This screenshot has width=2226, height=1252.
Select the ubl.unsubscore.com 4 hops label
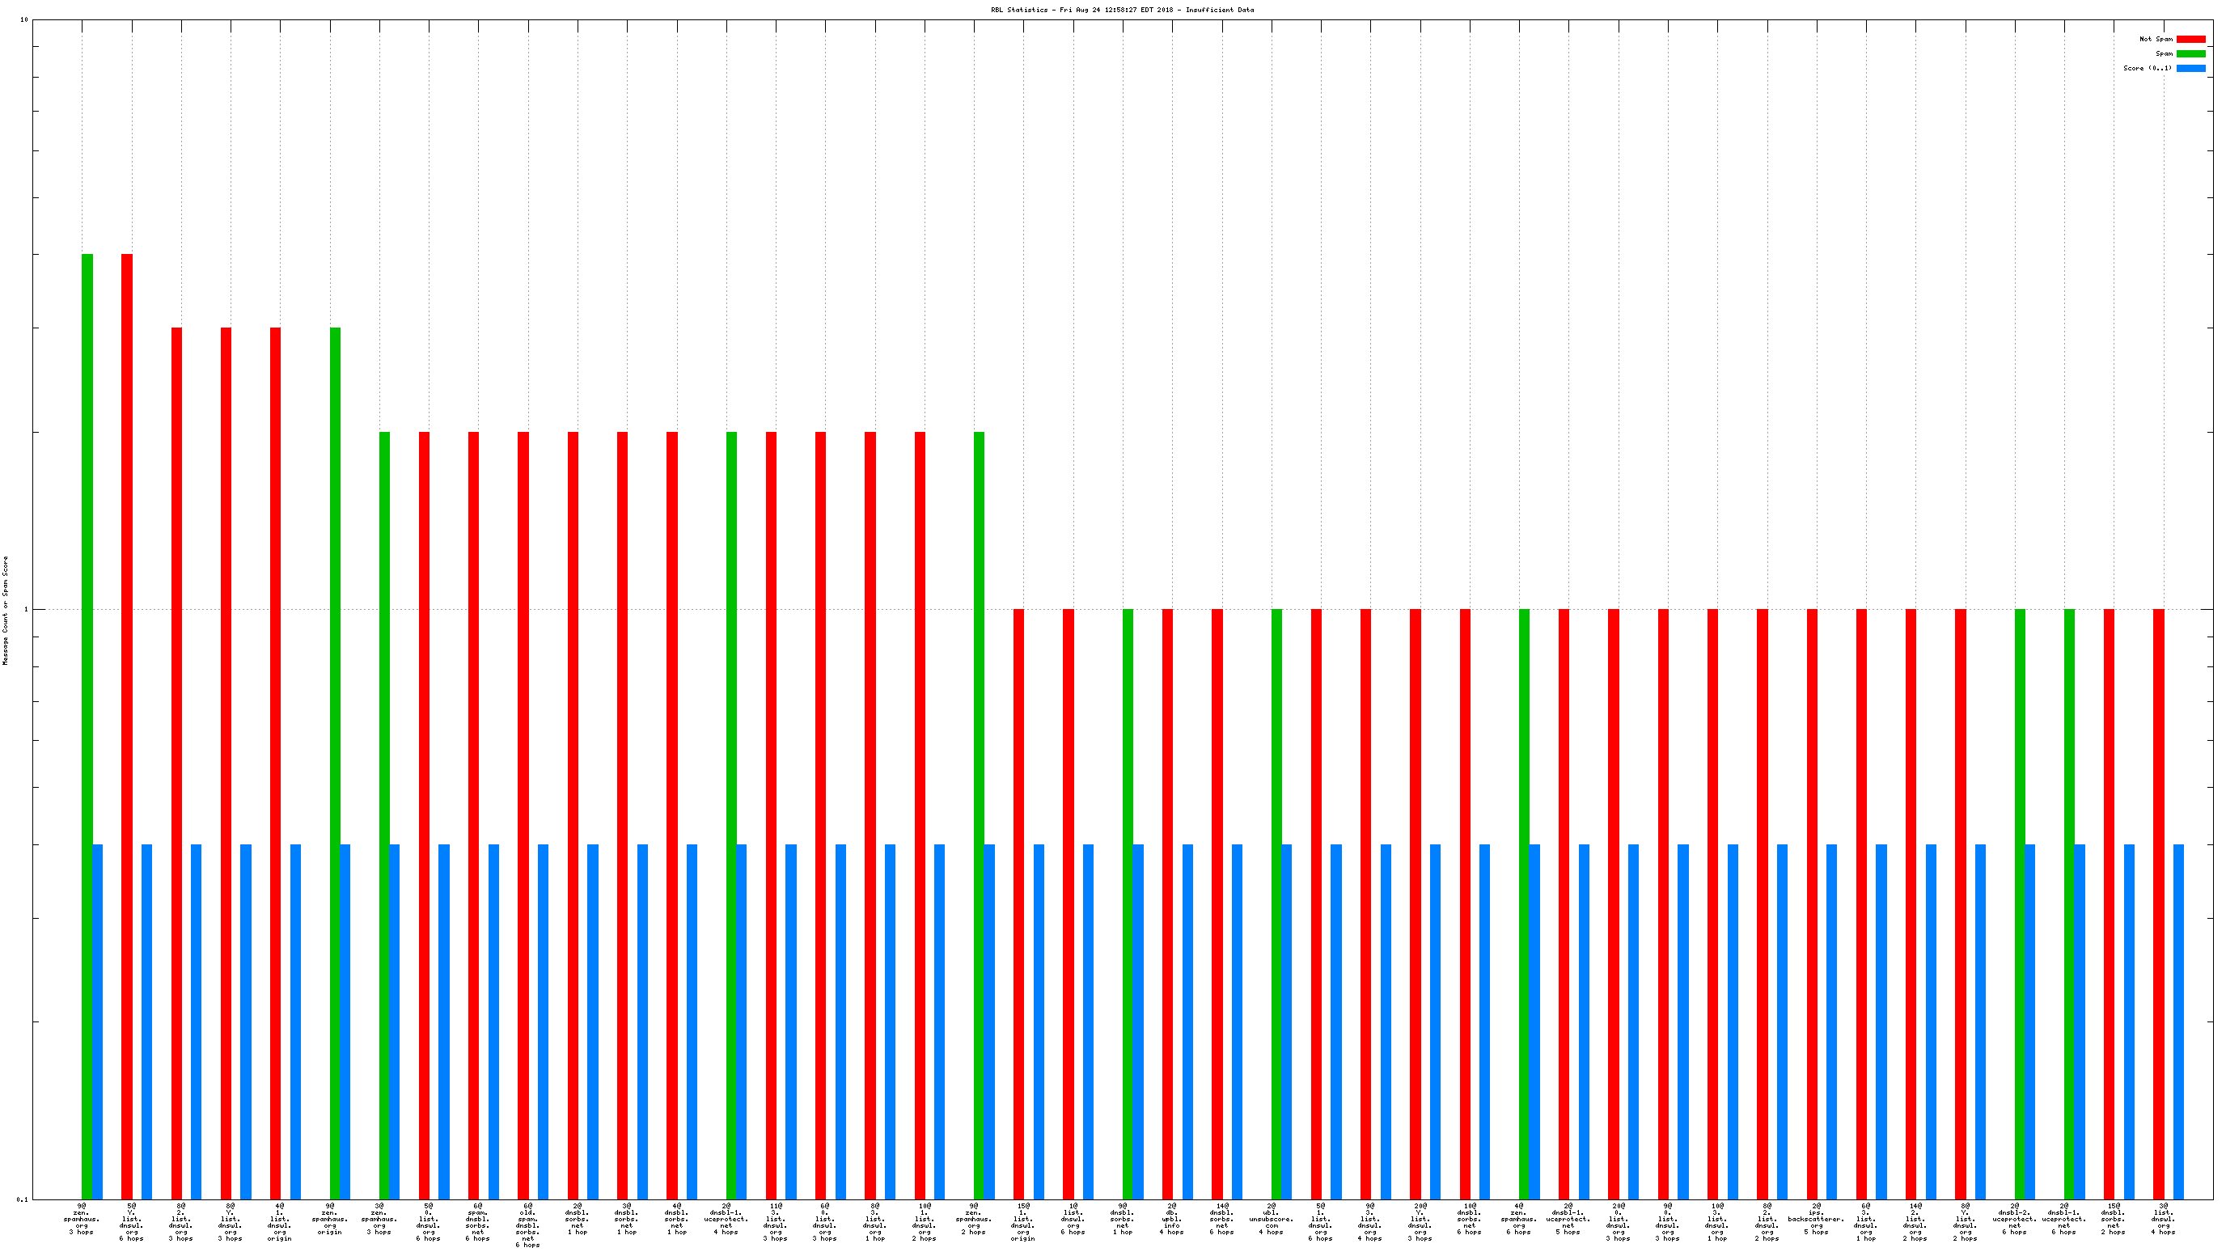(x=1270, y=1218)
